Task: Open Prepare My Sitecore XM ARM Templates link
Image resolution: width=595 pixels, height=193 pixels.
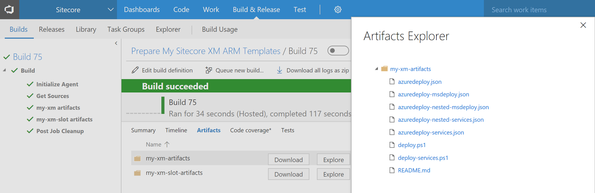Action: point(206,51)
